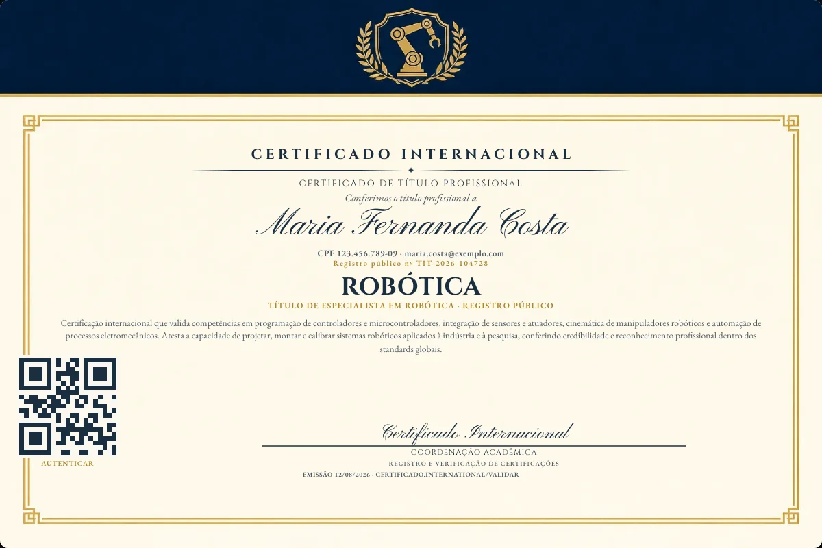
Task: Select the heading CERTIFICADO INTERNACIONAL
Action: [411, 154]
